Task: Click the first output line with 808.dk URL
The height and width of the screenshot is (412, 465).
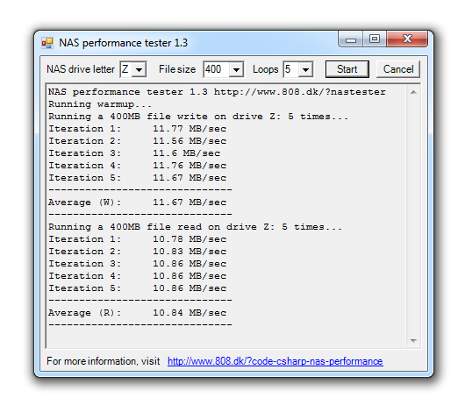Action: pyautogui.click(x=217, y=92)
